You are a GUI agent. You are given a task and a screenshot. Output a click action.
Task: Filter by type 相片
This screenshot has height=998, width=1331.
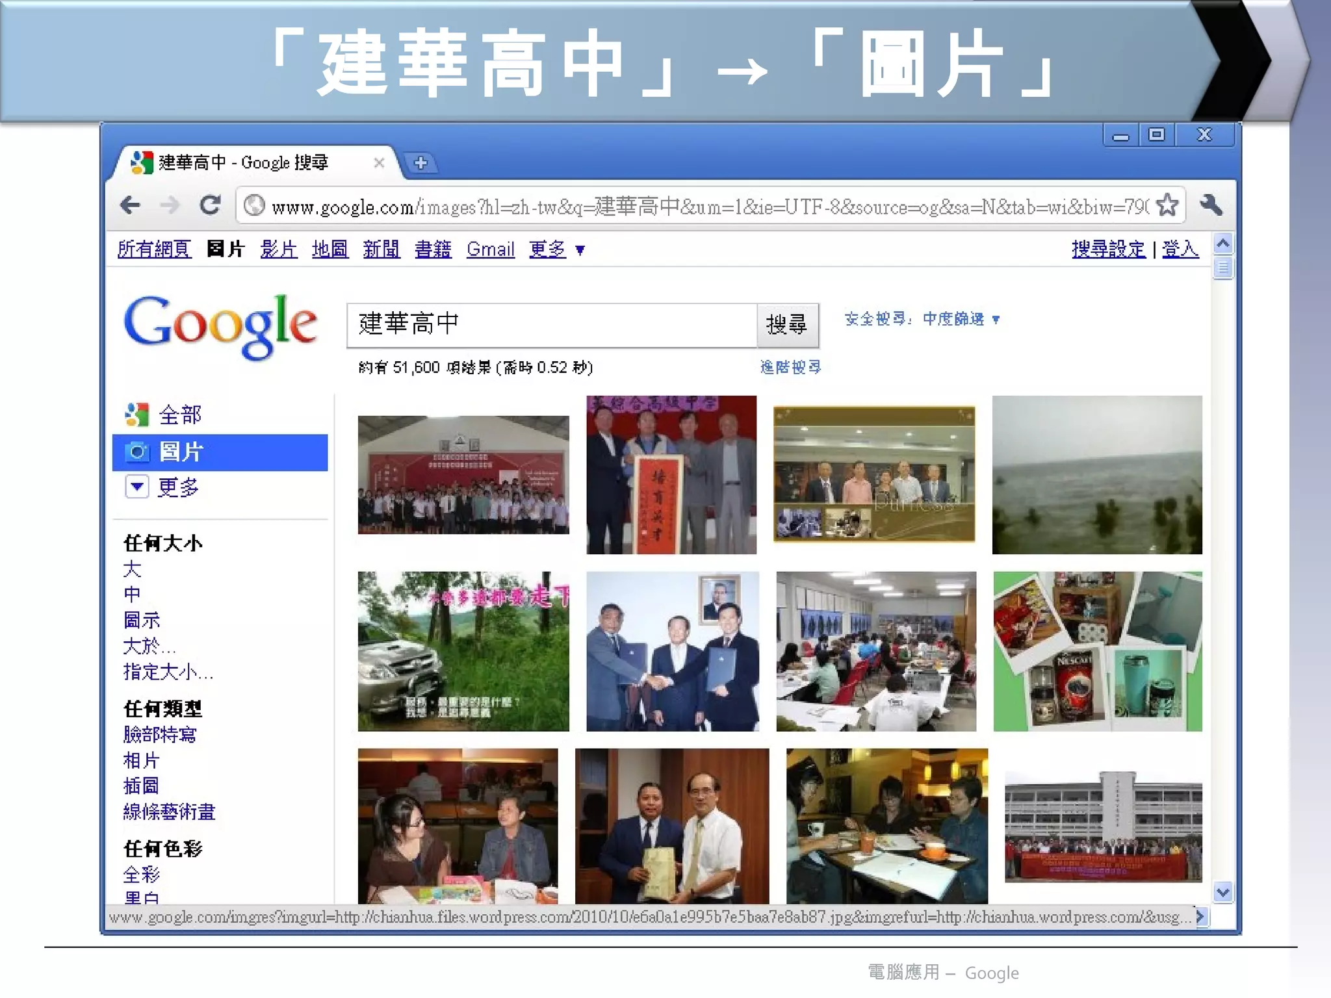click(x=141, y=760)
